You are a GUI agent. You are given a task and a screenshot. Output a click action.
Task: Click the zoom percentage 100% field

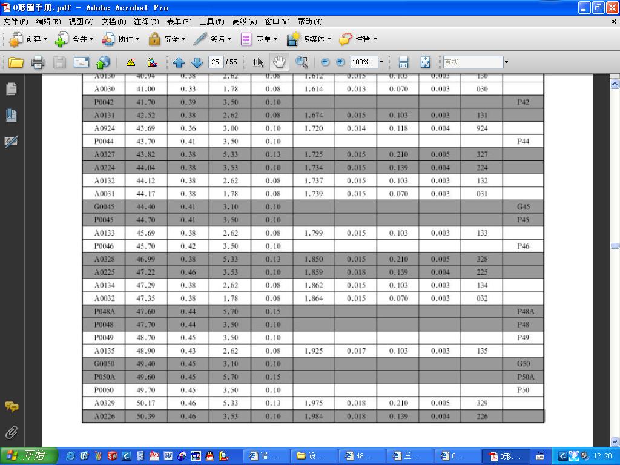(364, 62)
